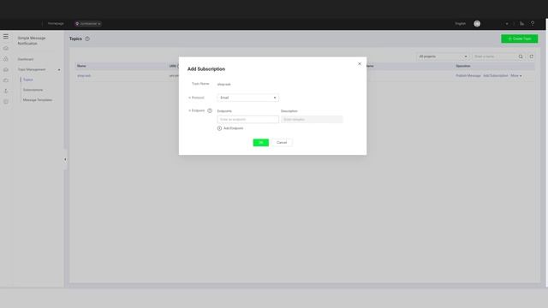Click the icon left of the help icon in top bar
Screen dimensions: 548x308
[x=521, y=24]
